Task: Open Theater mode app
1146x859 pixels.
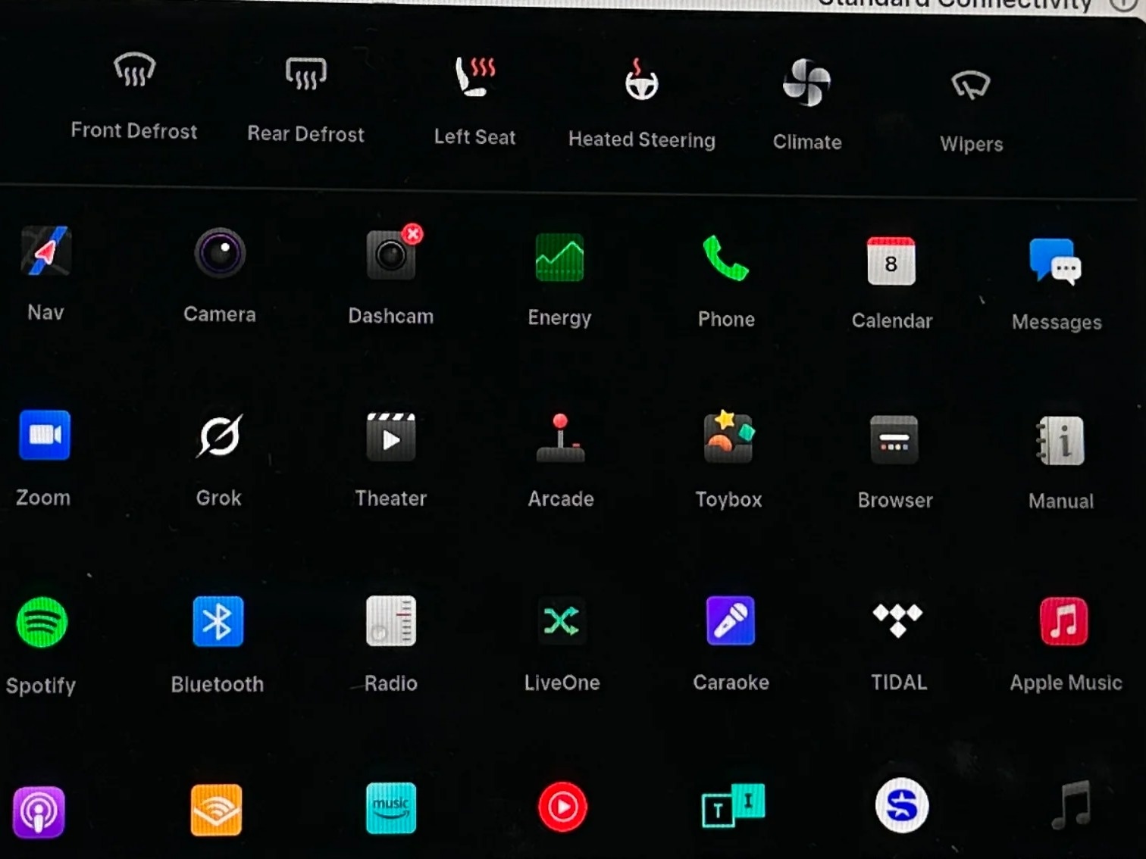Action: [x=391, y=438]
